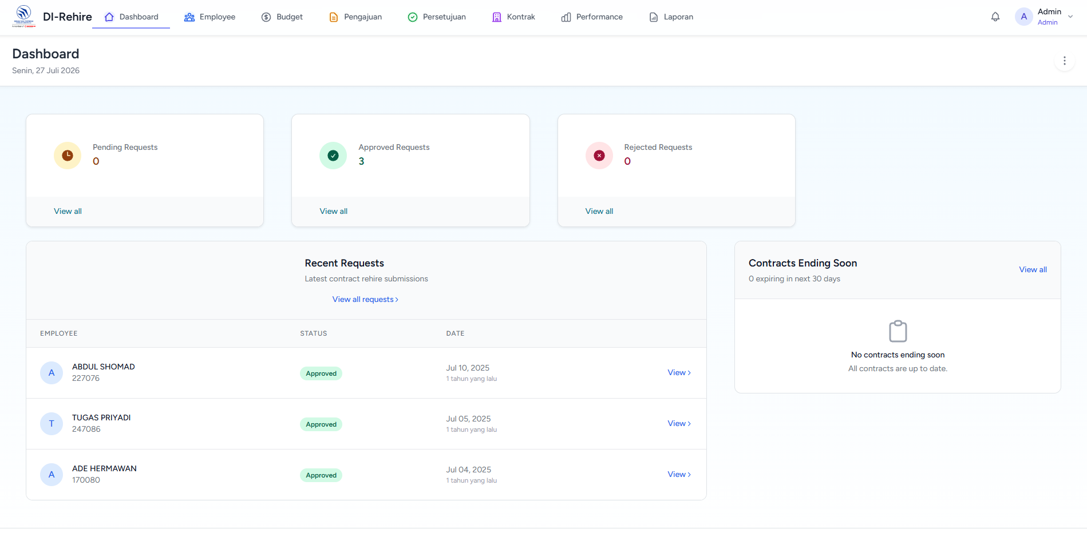This screenshot has width=1087, height=537.
Task: Click the empty contracts clipboard icon
Action: pos(898,331)
